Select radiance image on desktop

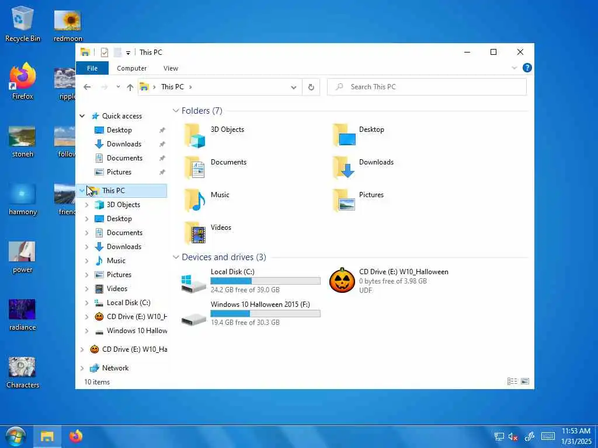tap(23, 315)
